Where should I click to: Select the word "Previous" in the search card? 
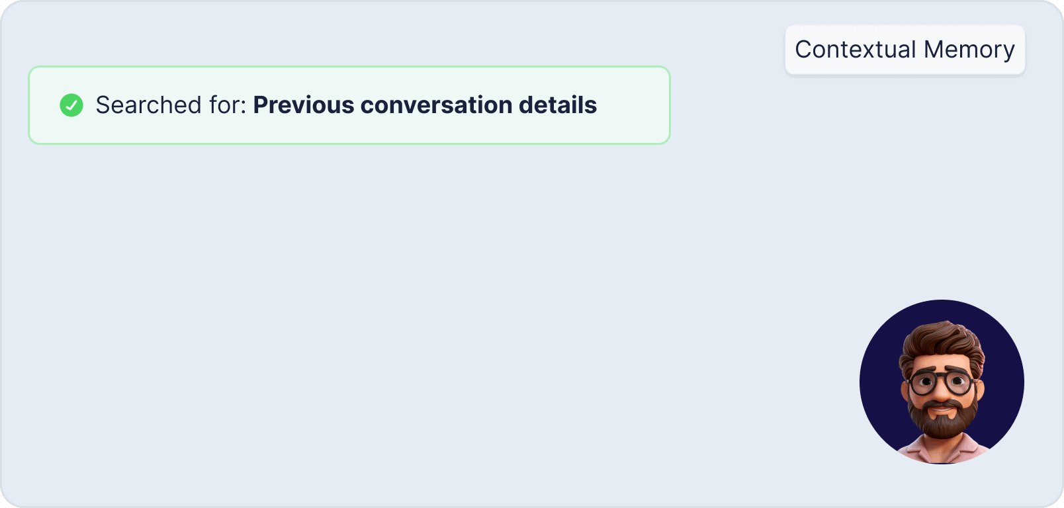(x=304, y=105)
